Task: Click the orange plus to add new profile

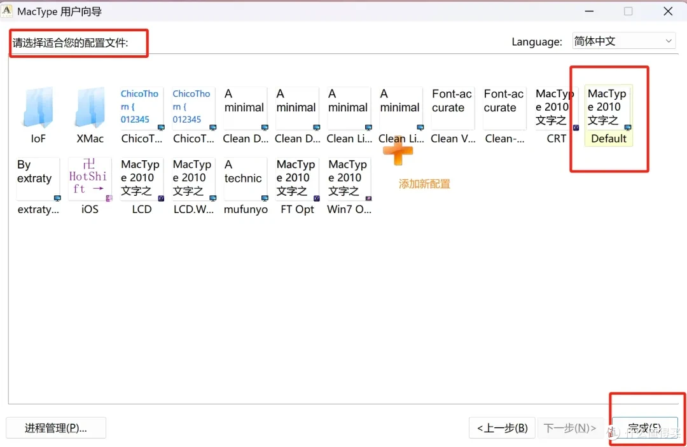Action: [398, 151]
